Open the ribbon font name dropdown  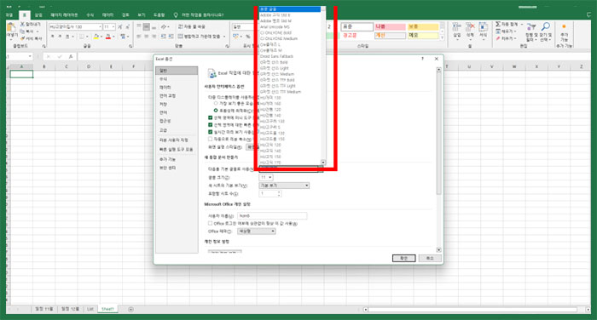pyautogui.click(x=100, y=26)
